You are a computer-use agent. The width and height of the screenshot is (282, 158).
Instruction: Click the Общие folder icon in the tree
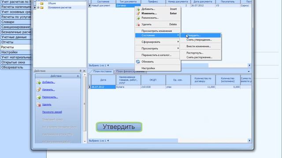pyautogui.click(x=42, y=3)
